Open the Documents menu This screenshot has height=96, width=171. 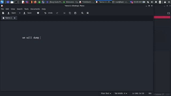pos(35,9)
